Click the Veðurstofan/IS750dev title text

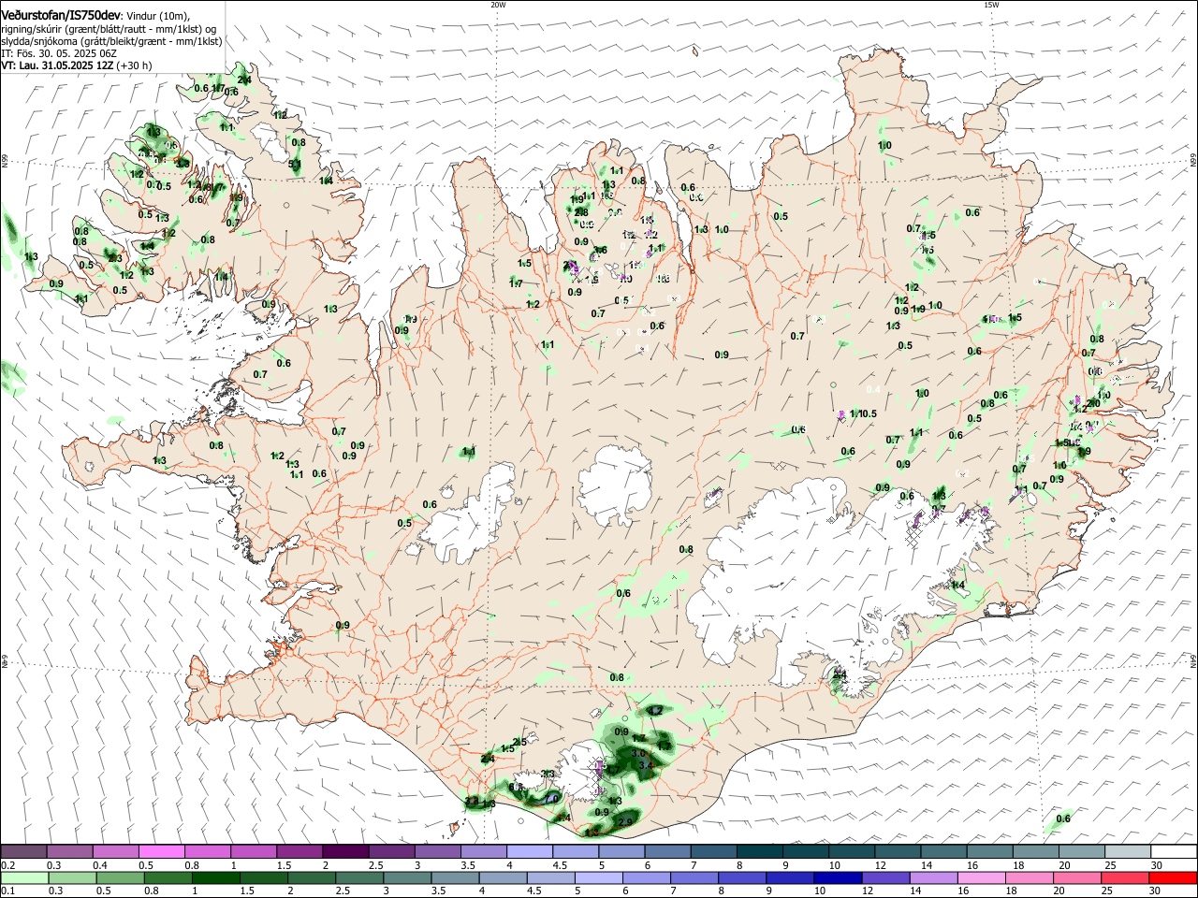[x=60, y=15]
